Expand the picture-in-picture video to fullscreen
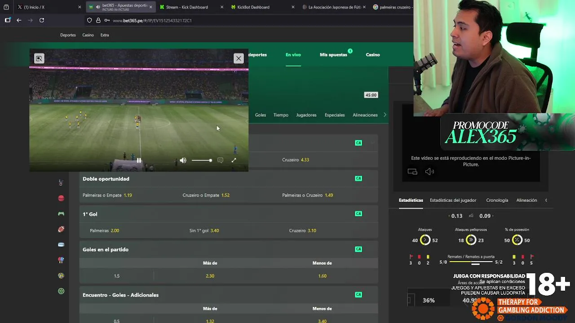Viewport: 575px width, 323px height. coord(234,160)
